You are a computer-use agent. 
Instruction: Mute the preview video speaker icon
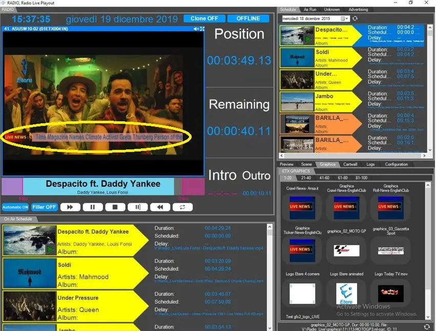(x=196, y=29)
